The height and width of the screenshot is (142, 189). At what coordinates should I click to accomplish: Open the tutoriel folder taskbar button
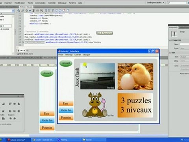tap(94, 140)
